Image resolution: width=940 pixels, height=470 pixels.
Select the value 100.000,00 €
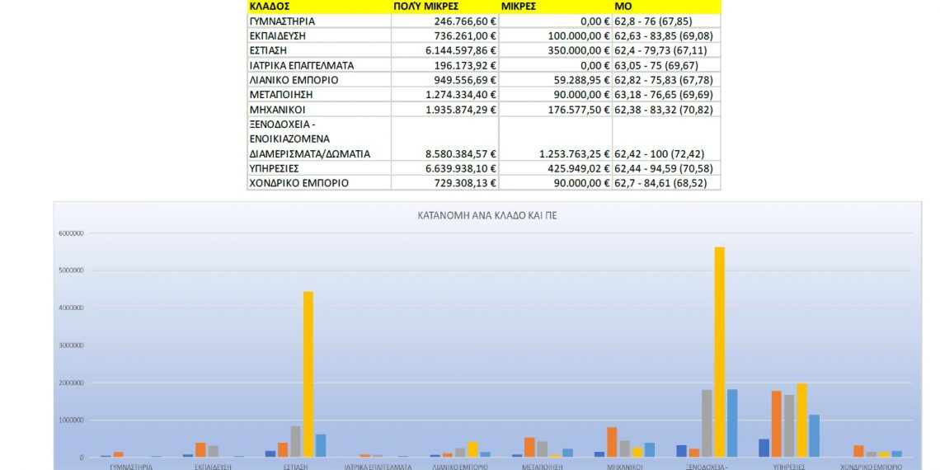coord(579,36)
